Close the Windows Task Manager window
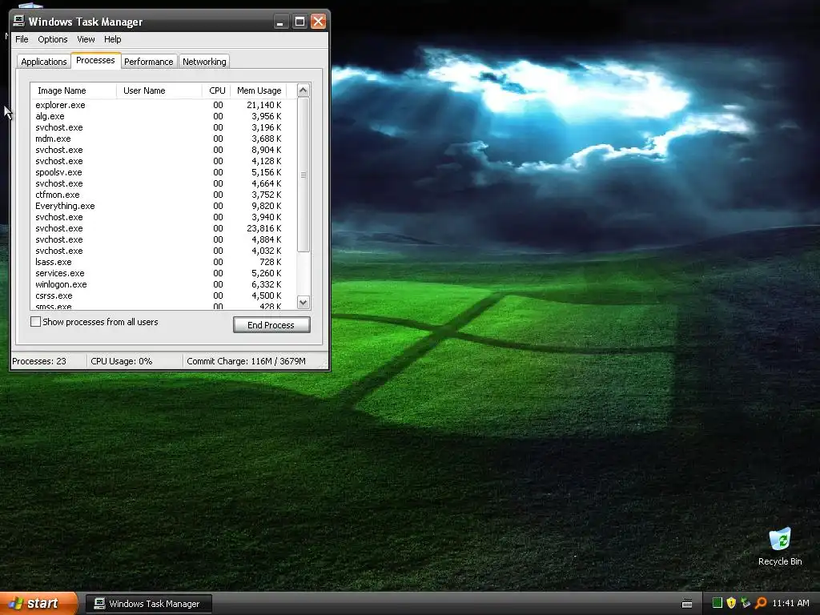 [318, 22]
